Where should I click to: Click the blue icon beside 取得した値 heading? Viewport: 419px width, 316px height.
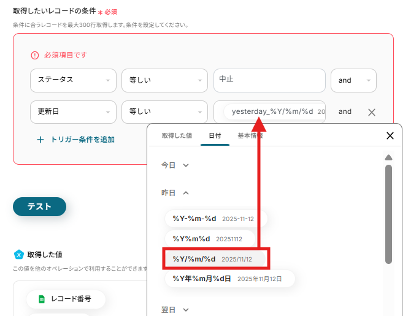(x=18, y=255)
